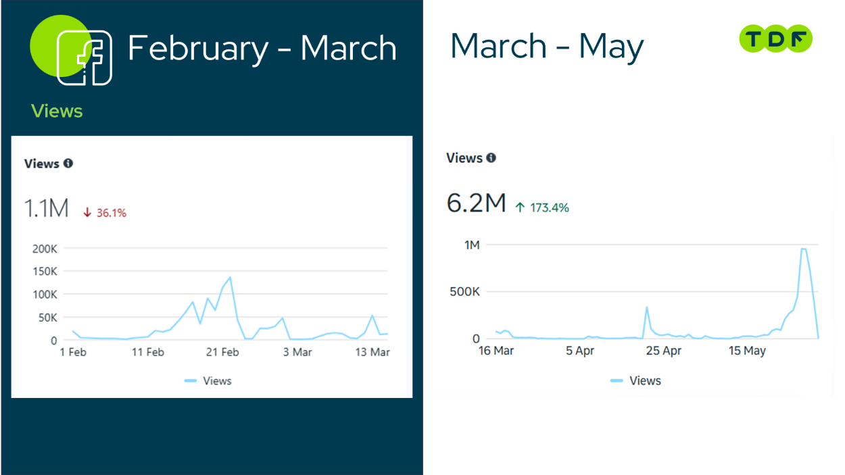Click the "Views" title in February card
This screenshot has height=475, width=845.
tap(42, 164)
